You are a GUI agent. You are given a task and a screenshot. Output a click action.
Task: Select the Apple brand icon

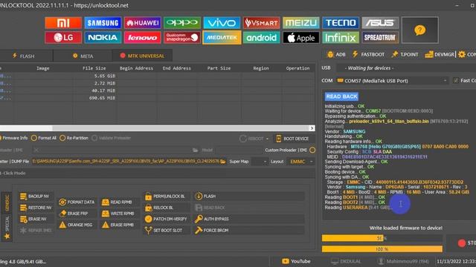pyautogui.click(x=300, y=38)
